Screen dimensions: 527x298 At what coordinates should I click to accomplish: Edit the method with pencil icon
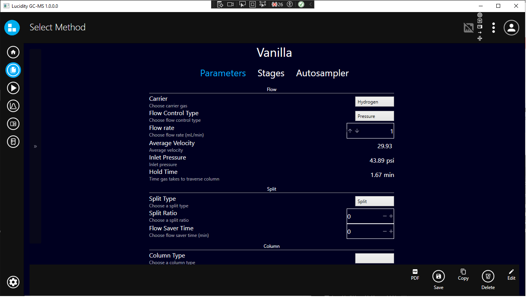(511, 274)
